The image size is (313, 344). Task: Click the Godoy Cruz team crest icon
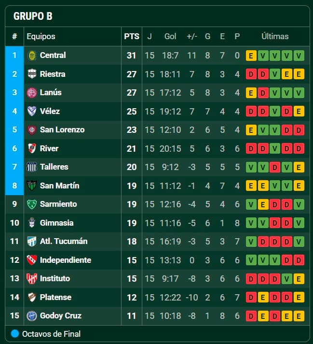32,316
